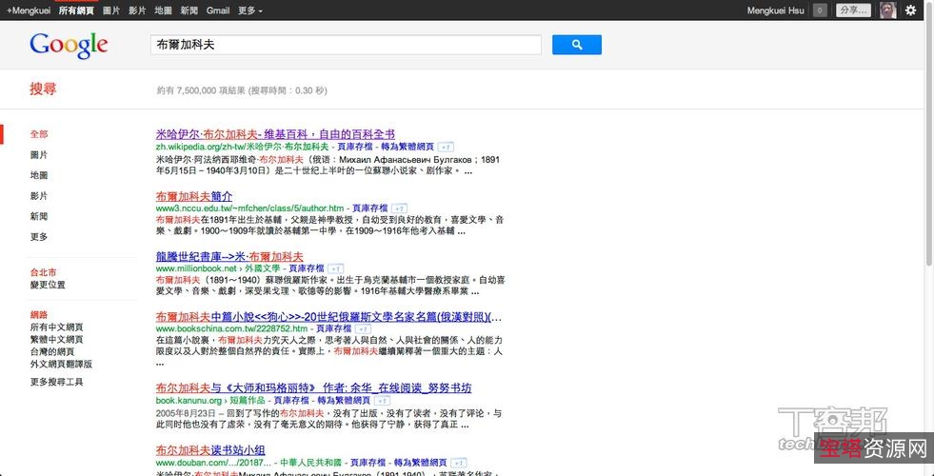Click the 約有 7,500,000 項結果 text
This screenshot has height=476, width=934.
pos(201,91)
